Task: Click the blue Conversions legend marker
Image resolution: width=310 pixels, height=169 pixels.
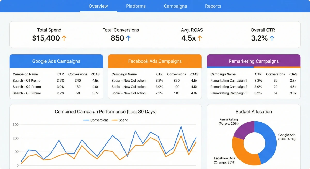Action: [86, 120]
